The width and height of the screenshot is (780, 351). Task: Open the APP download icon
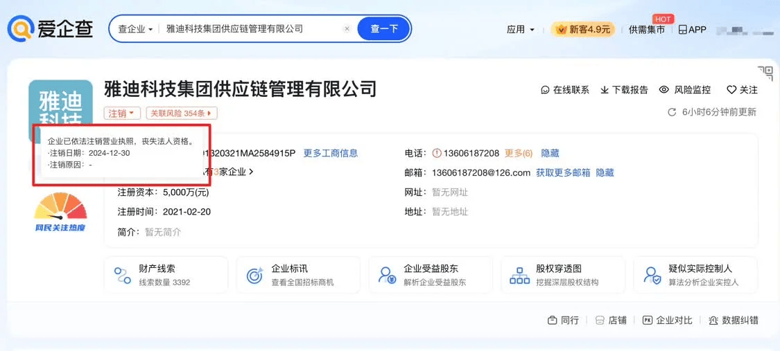click(683, 30)
